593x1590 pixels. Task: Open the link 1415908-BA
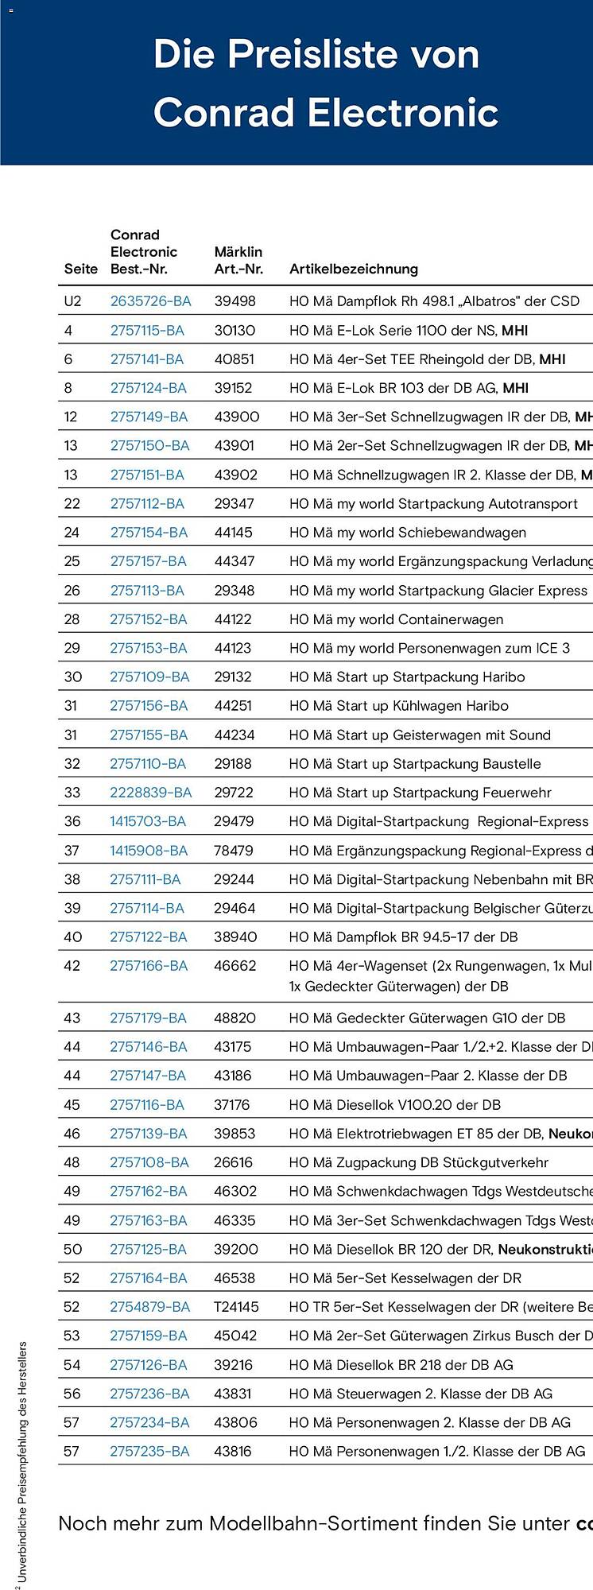coord(149,851)
